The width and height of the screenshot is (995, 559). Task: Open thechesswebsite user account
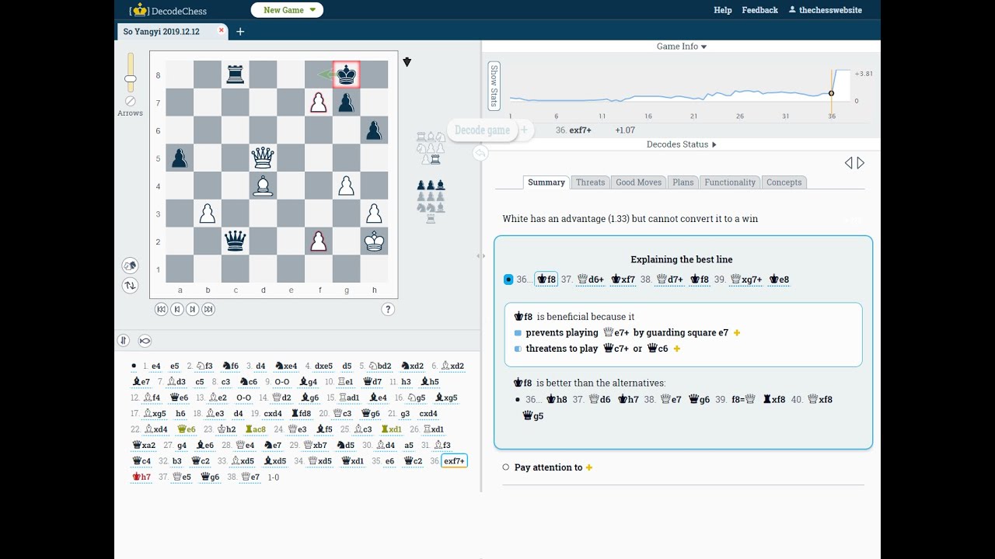(x=825, y=10)
